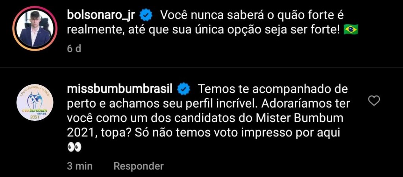
Task: Open the bolsonaro_jr username profile link
Action: coord(101,16)
